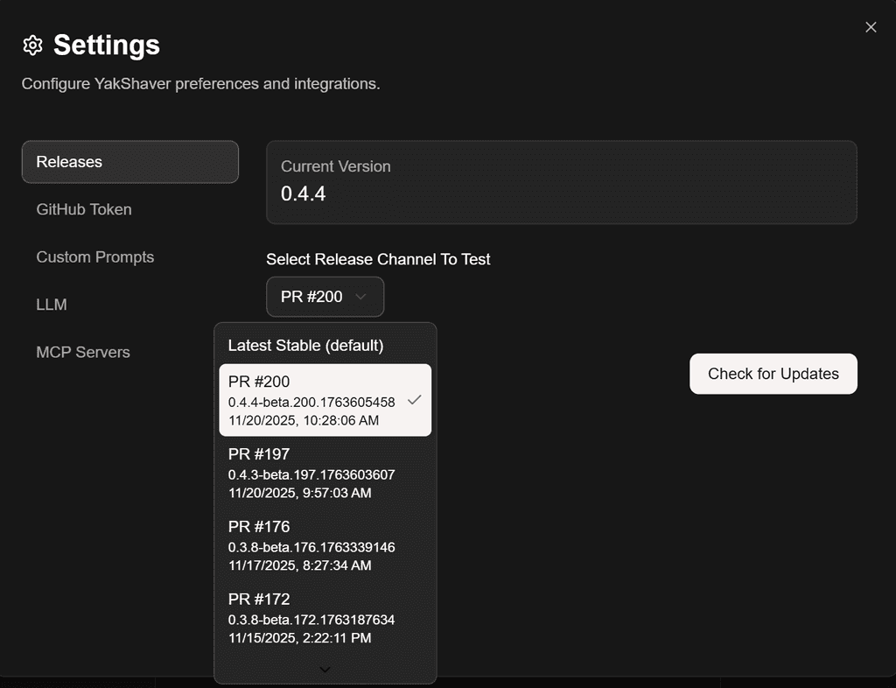Open the GitHub Token section
The height and width of the screenshot is (688, 896).
[x=83, y=209]
